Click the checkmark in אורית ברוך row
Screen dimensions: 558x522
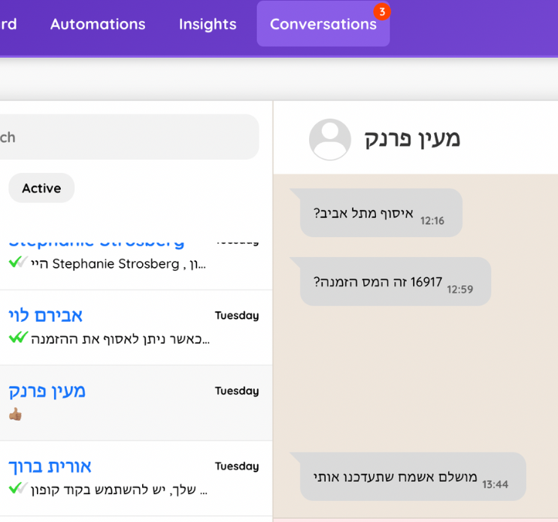click(18, 488)
